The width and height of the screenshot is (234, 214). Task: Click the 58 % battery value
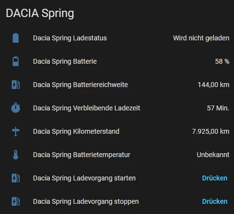(x=222, y=61)
